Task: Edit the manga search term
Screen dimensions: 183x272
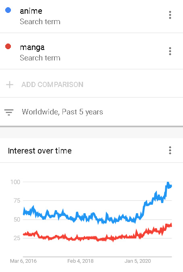Action: 32,48
